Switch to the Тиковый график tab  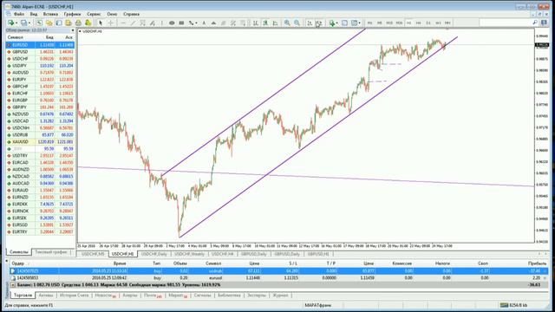coord(51,252)
